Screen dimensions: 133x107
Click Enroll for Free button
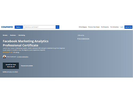(x=11, y=66)
